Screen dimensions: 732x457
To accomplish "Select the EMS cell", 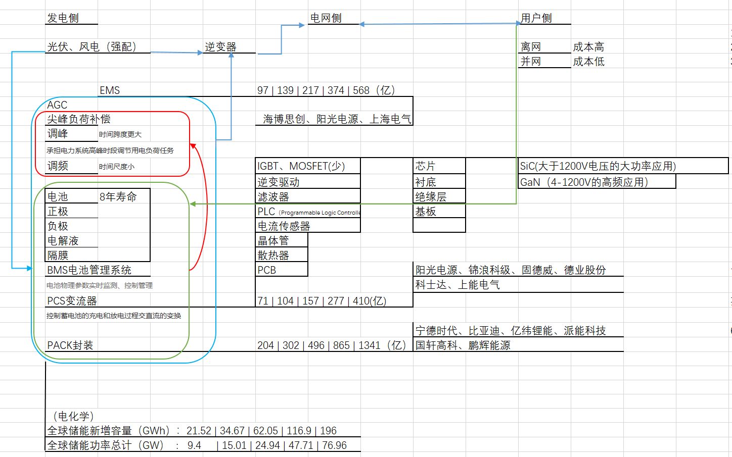I will (x=110, y=90).
